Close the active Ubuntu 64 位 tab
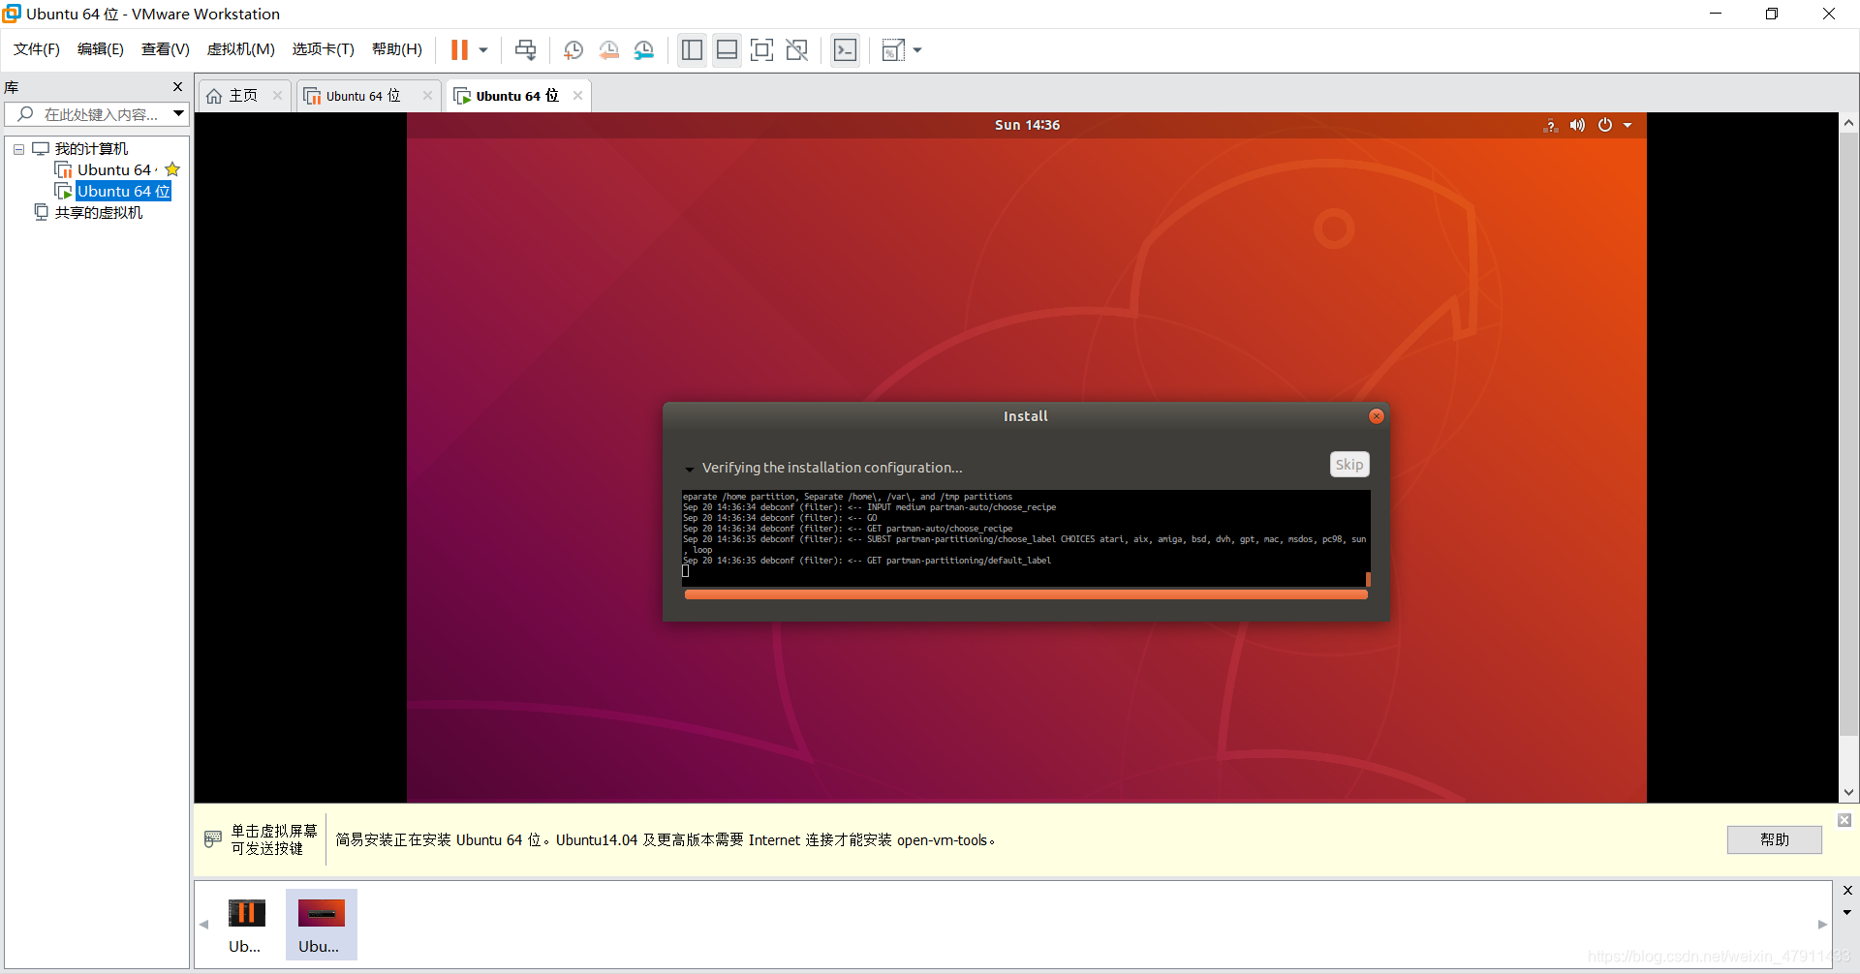This screenshot has height=974, width=1860. pos(577,95)
